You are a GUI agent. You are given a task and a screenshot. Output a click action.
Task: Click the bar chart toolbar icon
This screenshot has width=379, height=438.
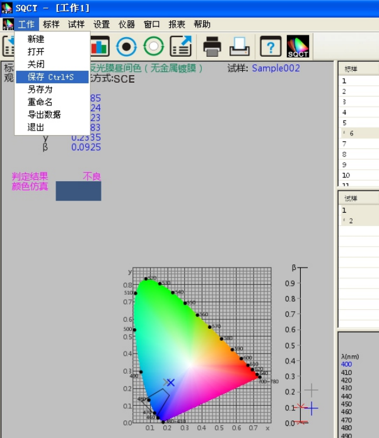click(100, 46)
